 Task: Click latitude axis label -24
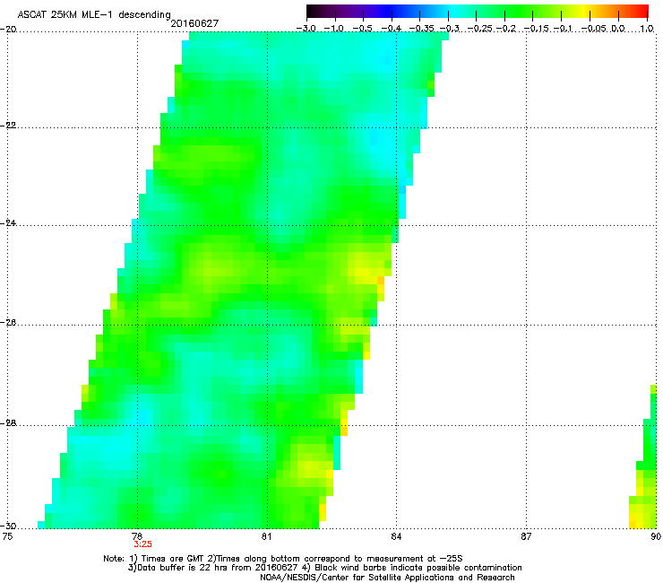[8, 223]
